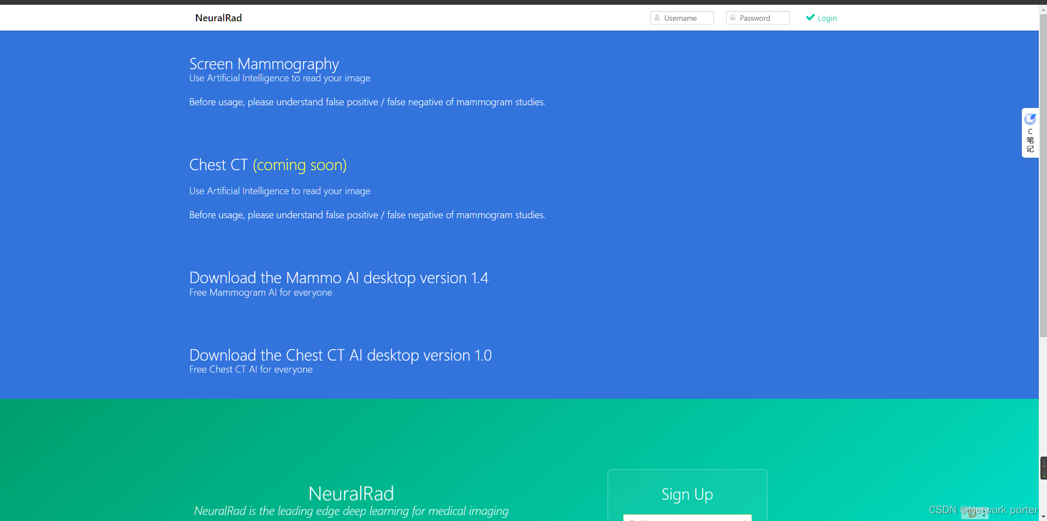Click 'Use Artificial Intelligence' text under Chest CT
The width and height of the screenshot is (1047, 521).
tap(279, 191)
